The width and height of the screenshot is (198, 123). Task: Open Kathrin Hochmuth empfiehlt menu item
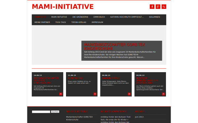[127, 17]
